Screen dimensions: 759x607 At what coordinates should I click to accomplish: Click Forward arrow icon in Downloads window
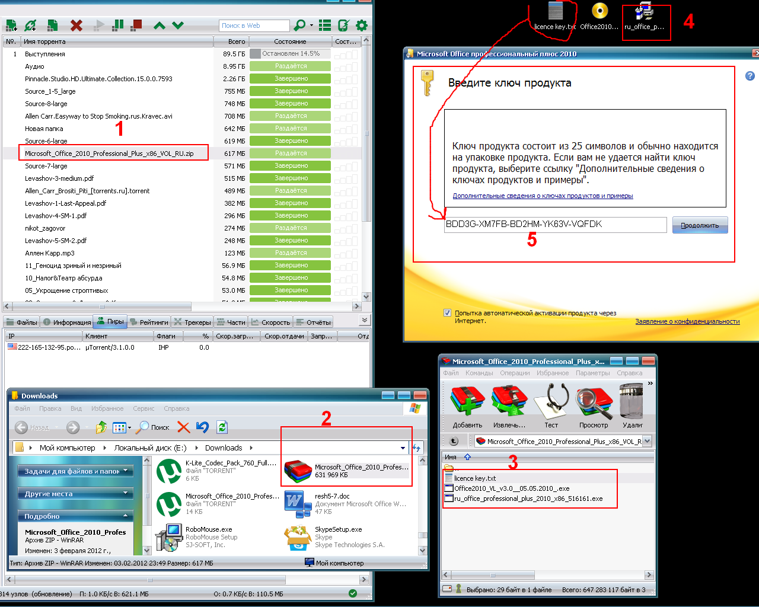click(x=73, y=427)
